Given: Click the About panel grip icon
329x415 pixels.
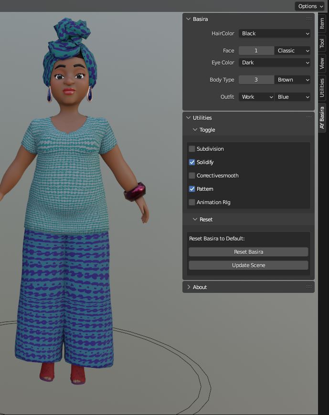Looking at the screenshot, I should (309, 287).
